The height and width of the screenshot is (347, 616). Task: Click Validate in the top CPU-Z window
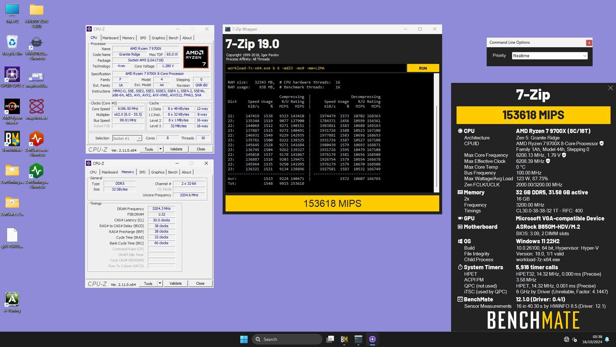click(176, 149)
